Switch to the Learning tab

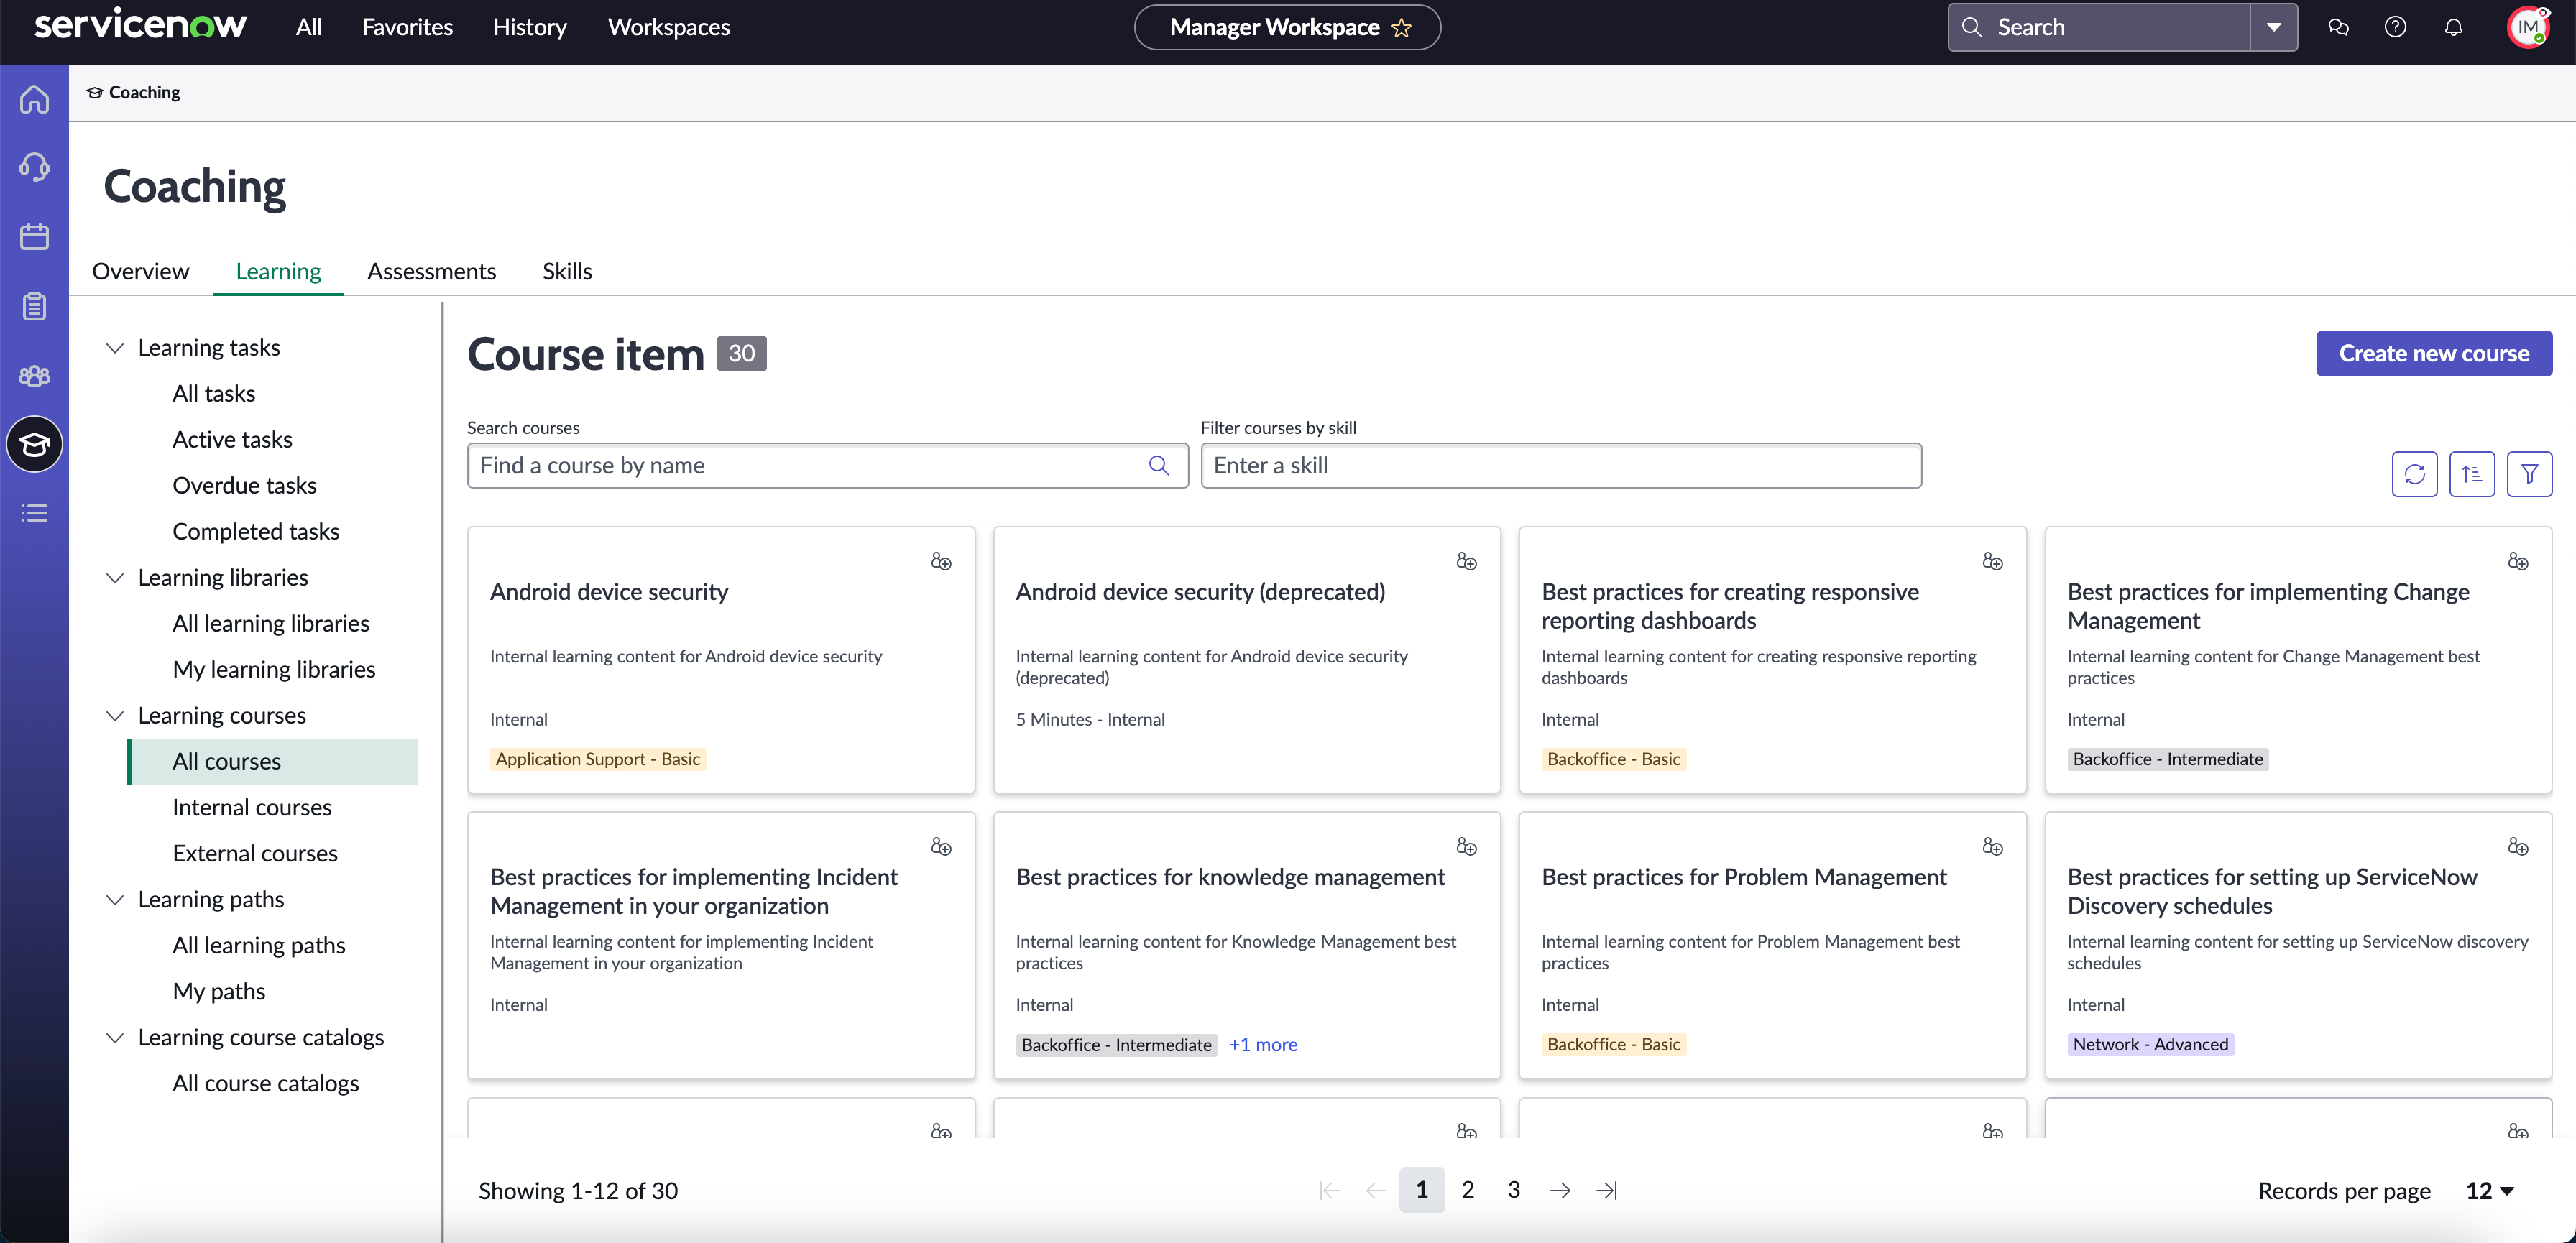click(278, 271)
